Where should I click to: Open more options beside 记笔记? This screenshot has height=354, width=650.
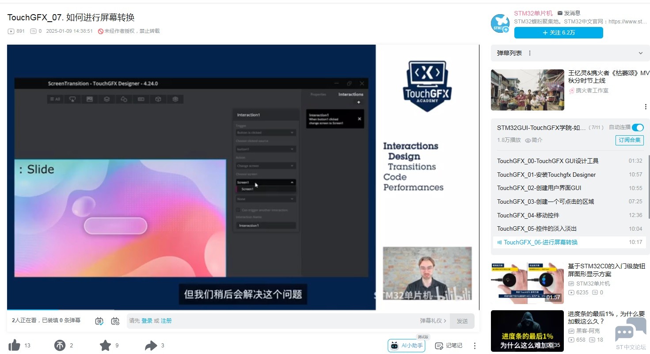(475, 346)
